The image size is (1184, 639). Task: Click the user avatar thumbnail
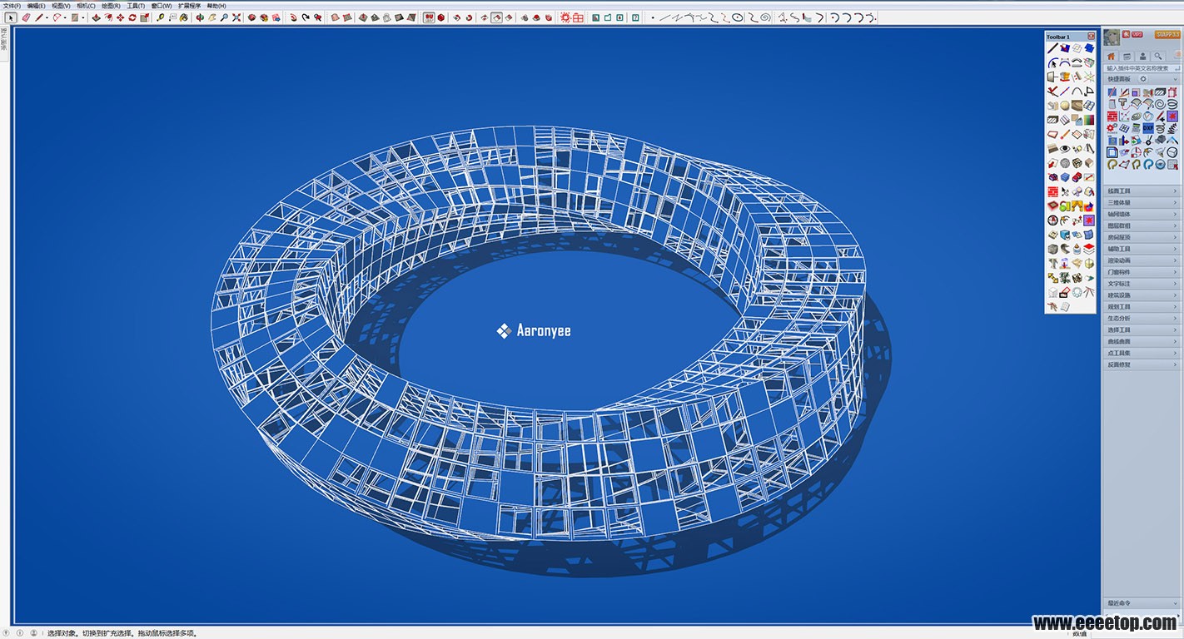(x=1112, y=37)
